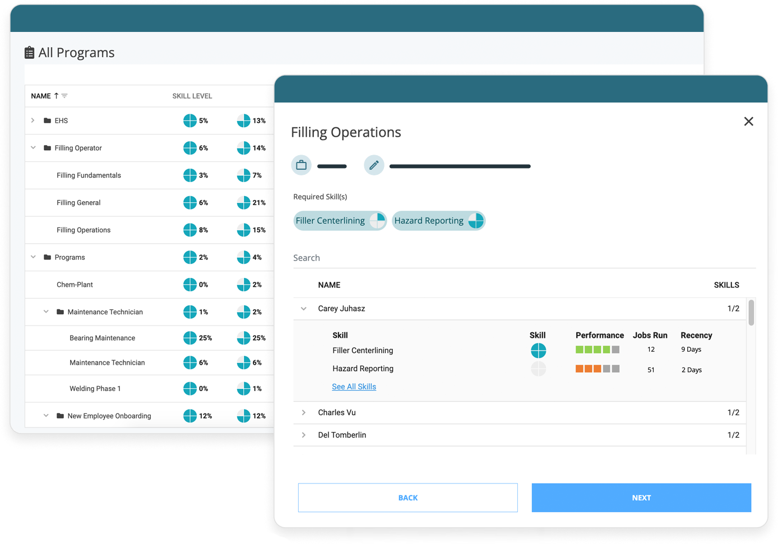The width and height of the screenshot is (778, 544).
Task: Select the Hazard Reporting skill chip
Action: tap(438, 221)
